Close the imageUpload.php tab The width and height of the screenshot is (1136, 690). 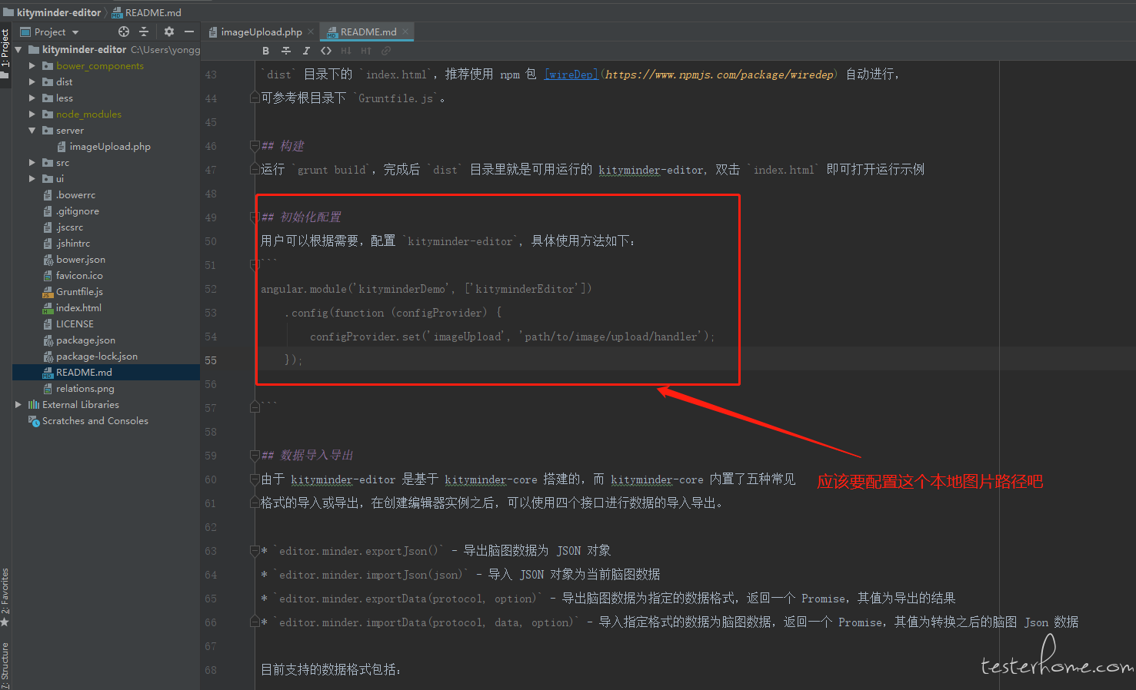(x=311, y=32)
